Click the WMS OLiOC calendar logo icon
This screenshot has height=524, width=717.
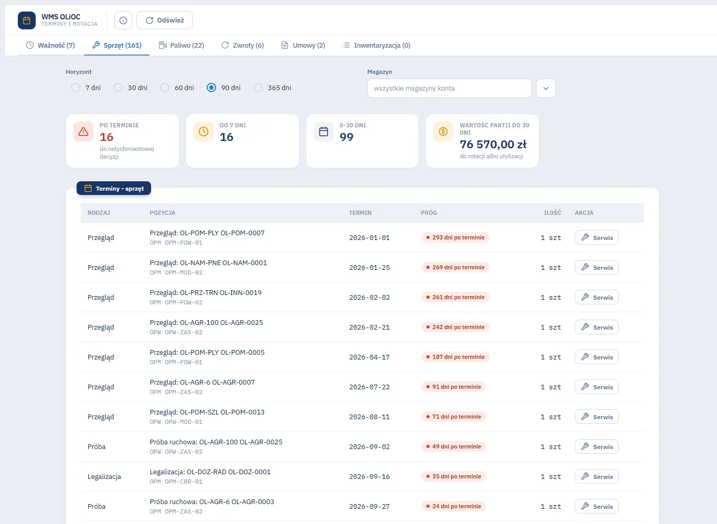click(x=27, y=20)
